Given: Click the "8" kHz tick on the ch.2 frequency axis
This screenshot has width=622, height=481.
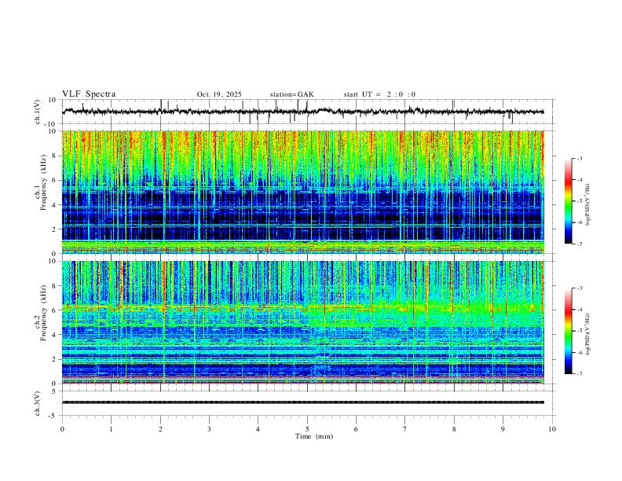Looking at the screenshot, I should pos(54,286).
